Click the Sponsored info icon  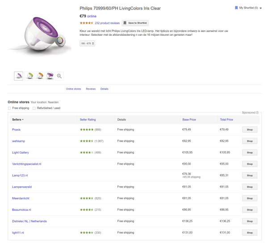click(257, 112)
